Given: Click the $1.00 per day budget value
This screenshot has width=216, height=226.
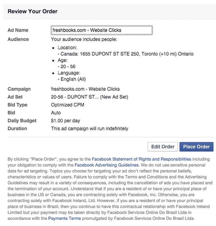Looking at the screenshot, I should (66, 121).
